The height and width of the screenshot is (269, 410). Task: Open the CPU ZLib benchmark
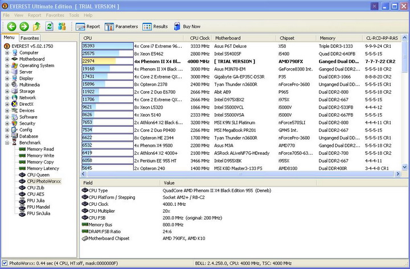35,188
